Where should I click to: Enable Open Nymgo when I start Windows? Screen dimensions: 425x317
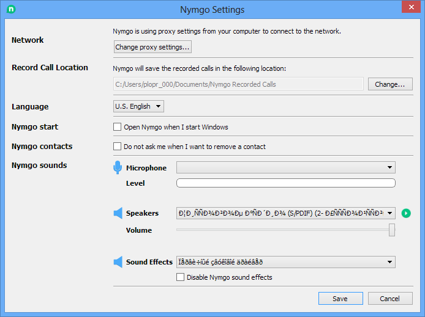coord(118,127)
